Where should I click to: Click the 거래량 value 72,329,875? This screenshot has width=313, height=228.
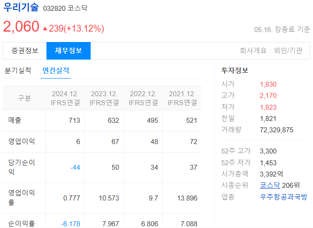click(276, 130)
